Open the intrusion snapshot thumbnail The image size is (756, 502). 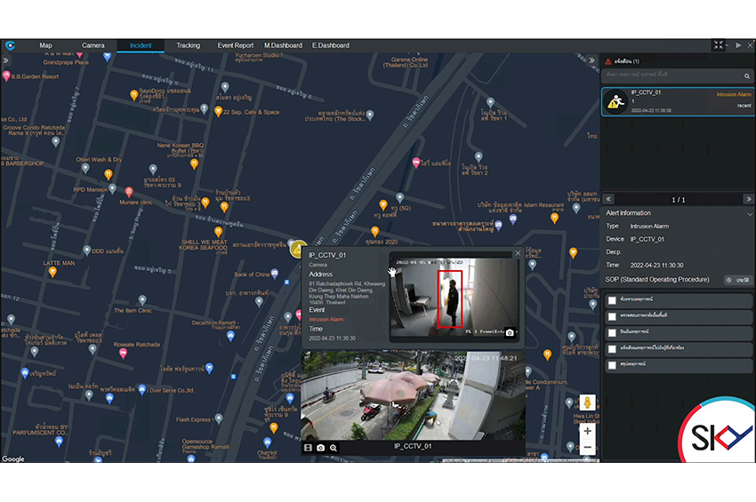point(454,298)
